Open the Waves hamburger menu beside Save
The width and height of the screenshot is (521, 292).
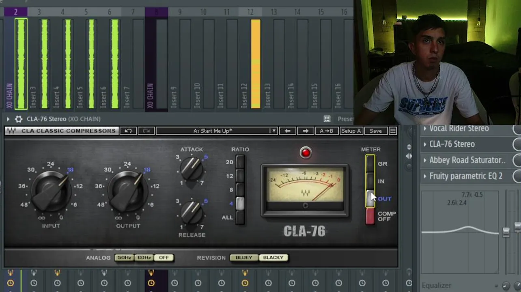[392, 131]
